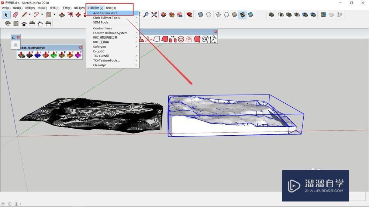This screenshot has height=207, width=369.
Task: Toggle Back Edges style
Action: click(x=209, y=15)
